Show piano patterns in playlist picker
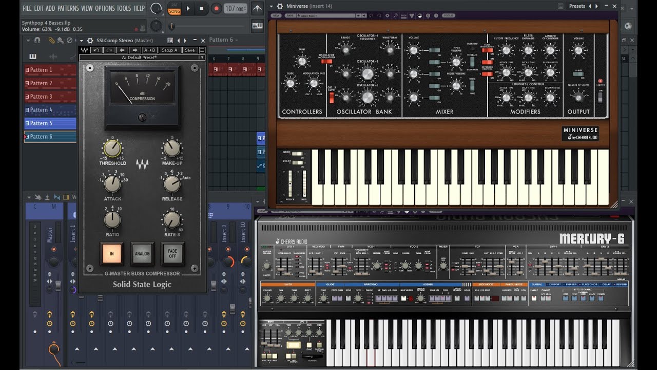Image resolution: width=657 pixels, height=370 pixels. (33, 56)
